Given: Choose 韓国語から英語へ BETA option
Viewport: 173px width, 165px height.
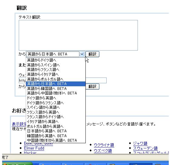Looking at the screenshot, I should [56, 136].
